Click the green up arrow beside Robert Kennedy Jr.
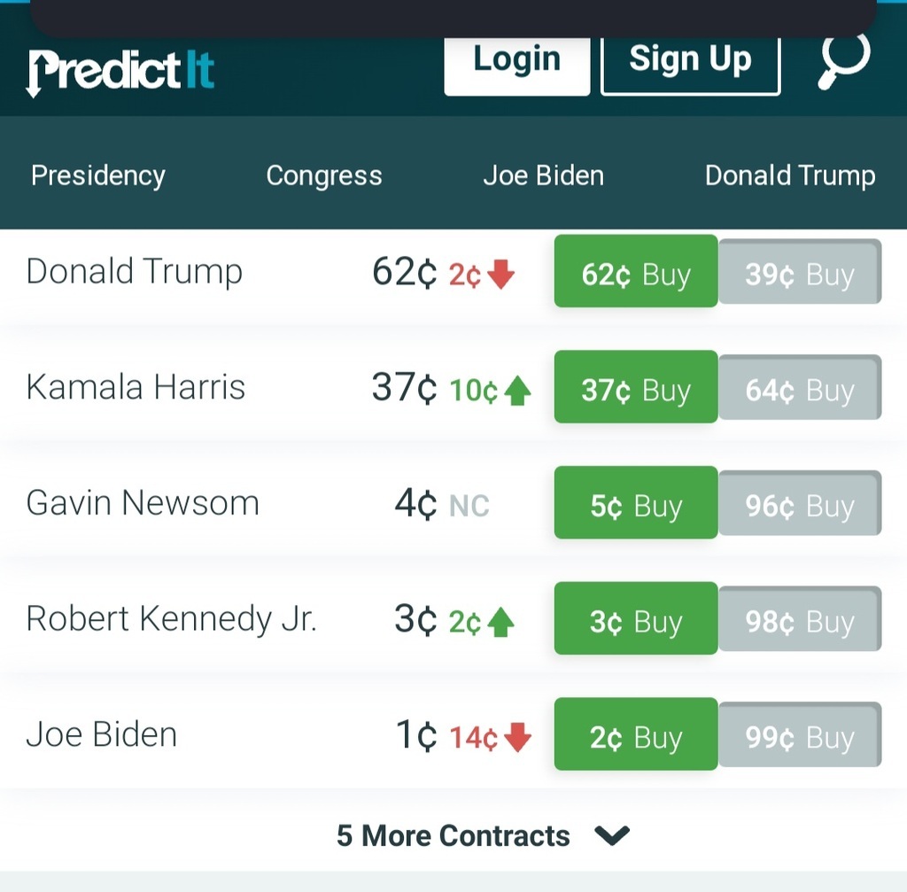Viewport: 907px width, 892px height. pyautogui.click(x=501, y=623)
